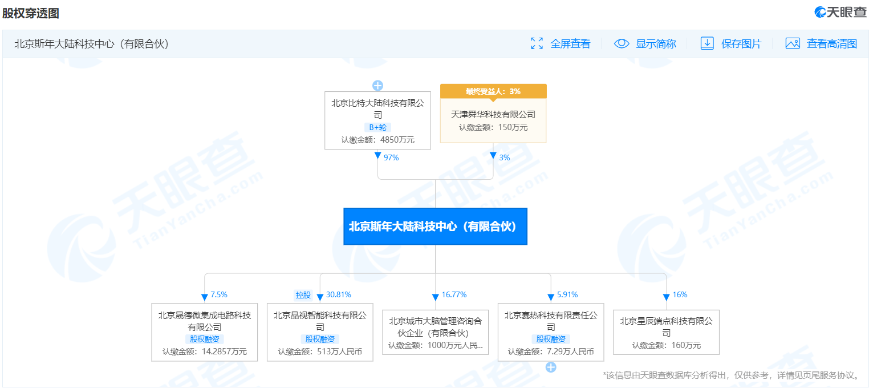The image size is (869, 392).
Task: Click the 3% ownership label under 天津舜华
Action: (x=505, y=157)
